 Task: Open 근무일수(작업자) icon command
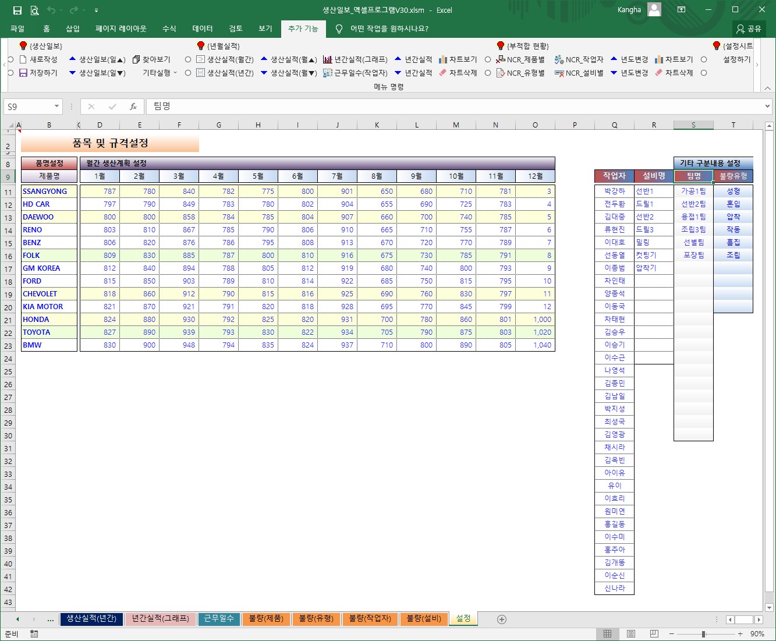point(327,73)
